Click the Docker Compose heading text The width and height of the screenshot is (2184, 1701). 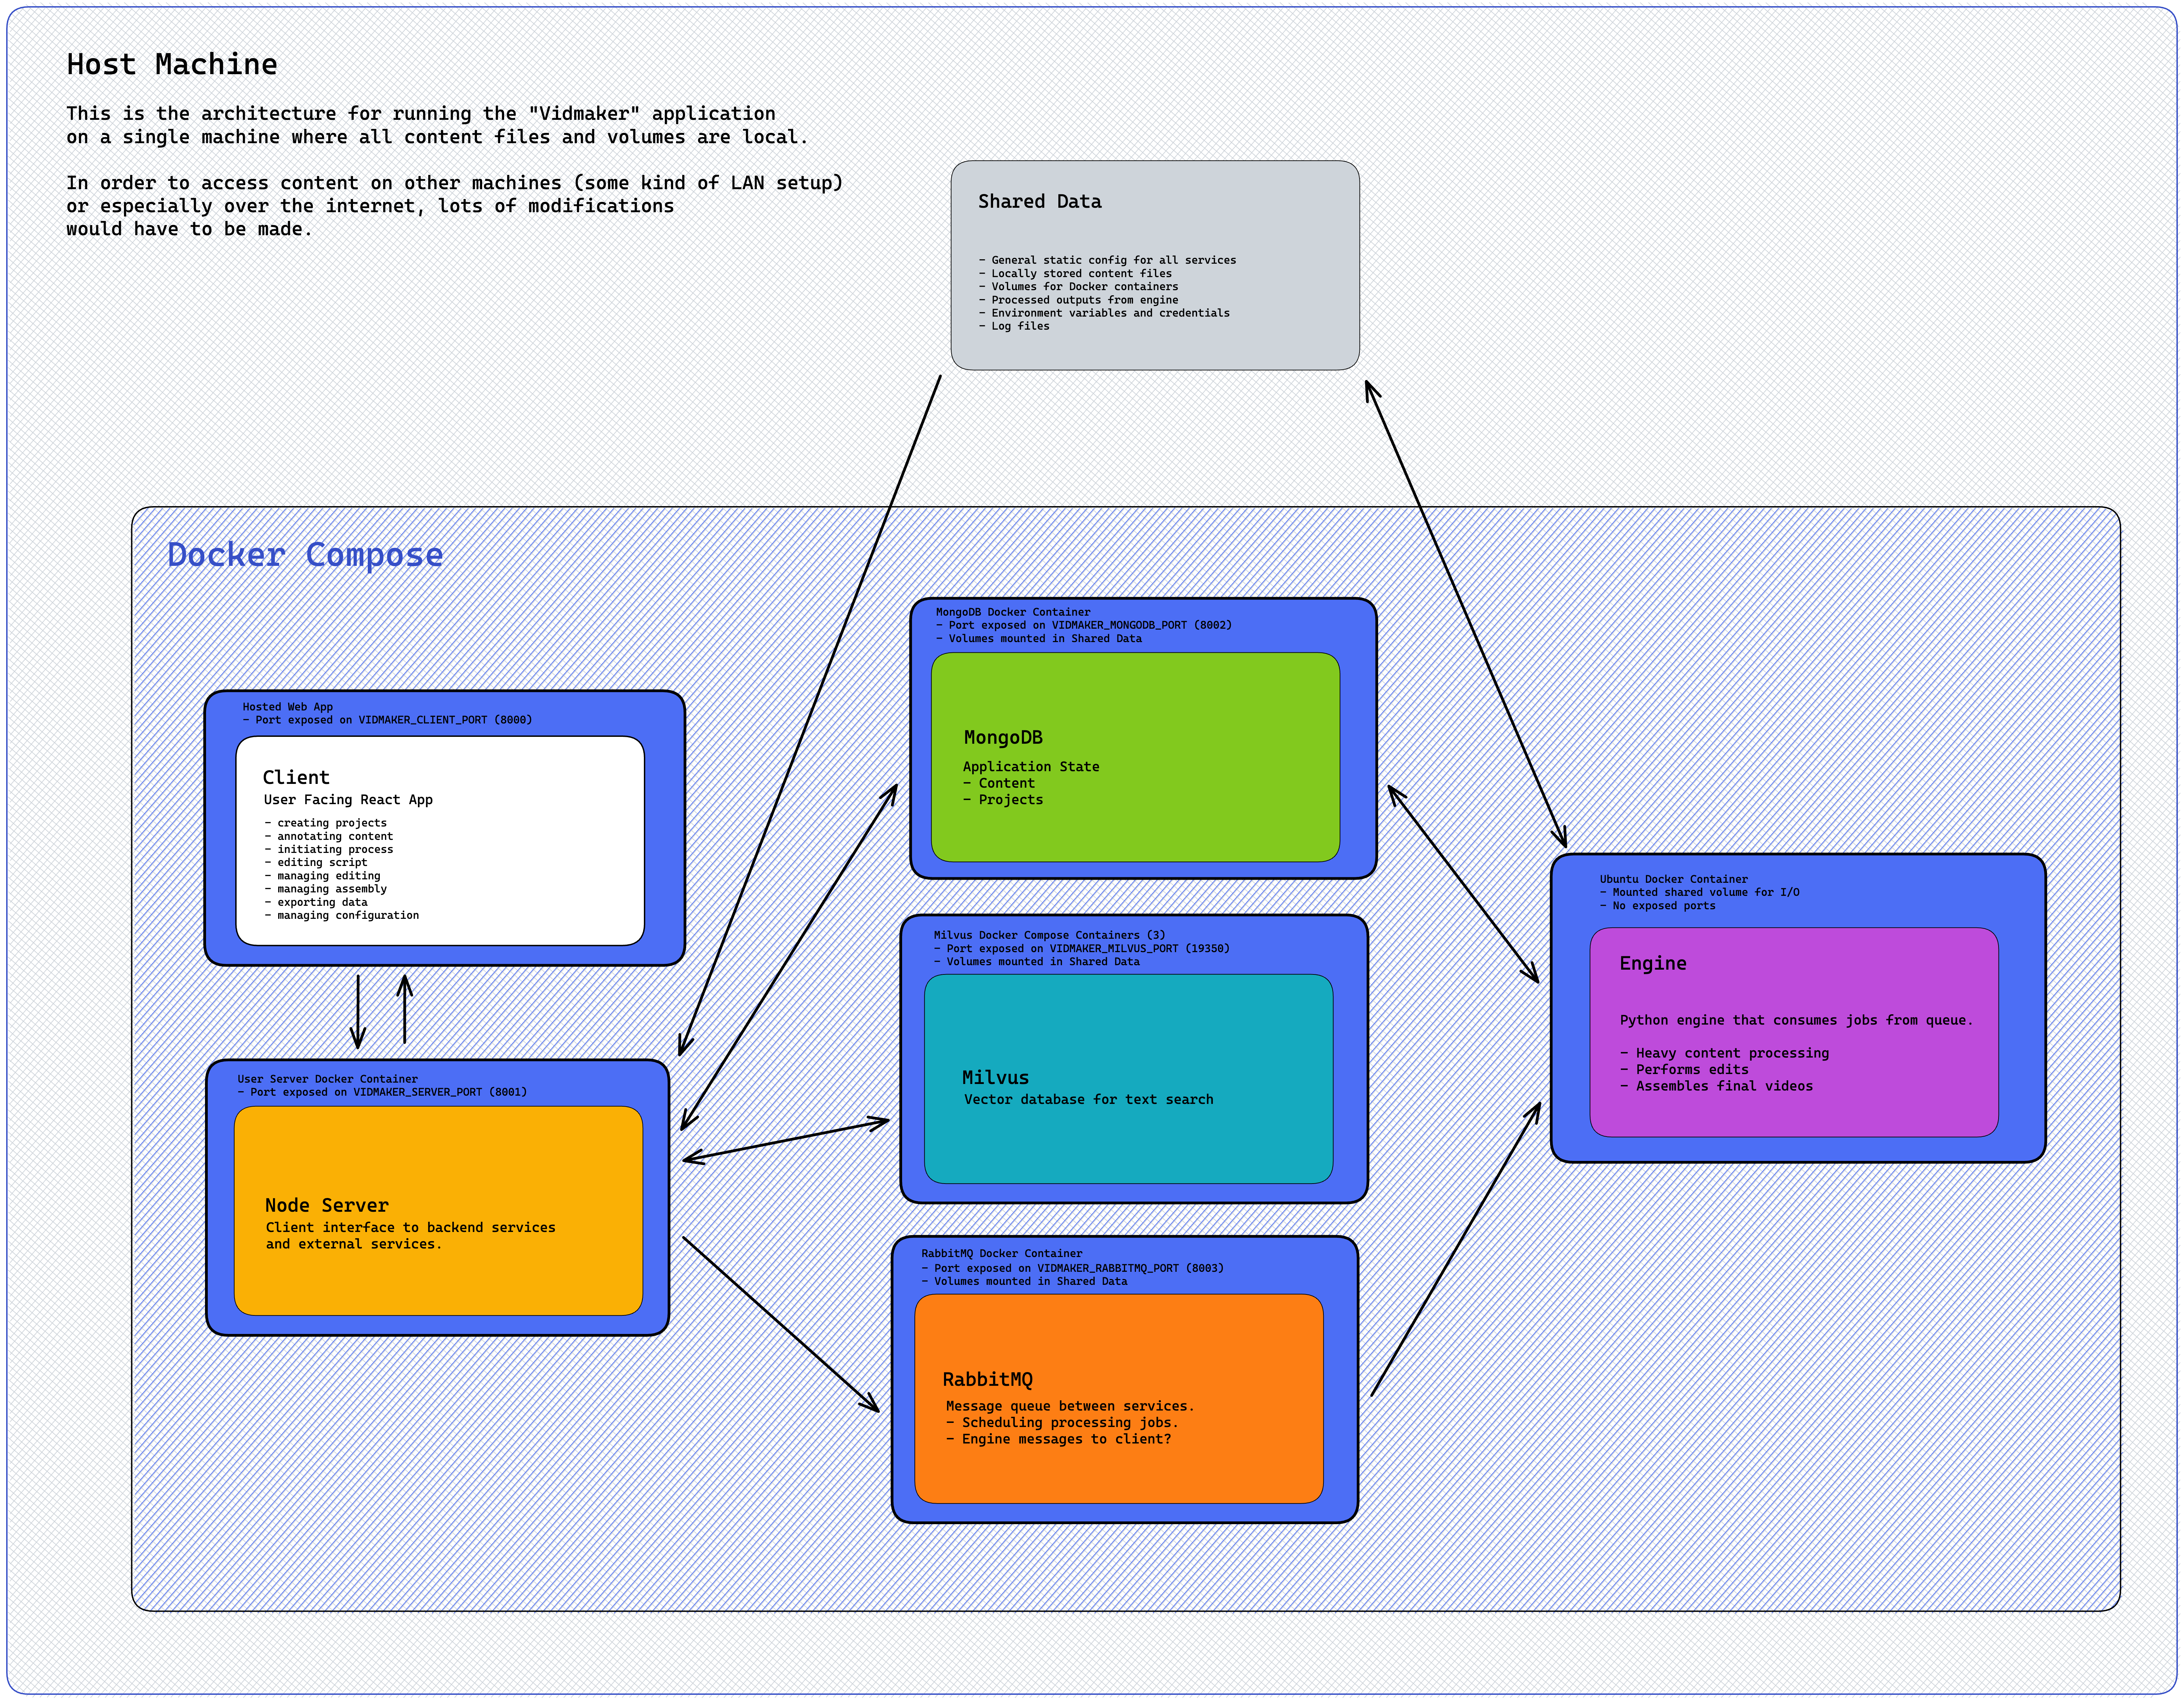(x=305, y=555)
